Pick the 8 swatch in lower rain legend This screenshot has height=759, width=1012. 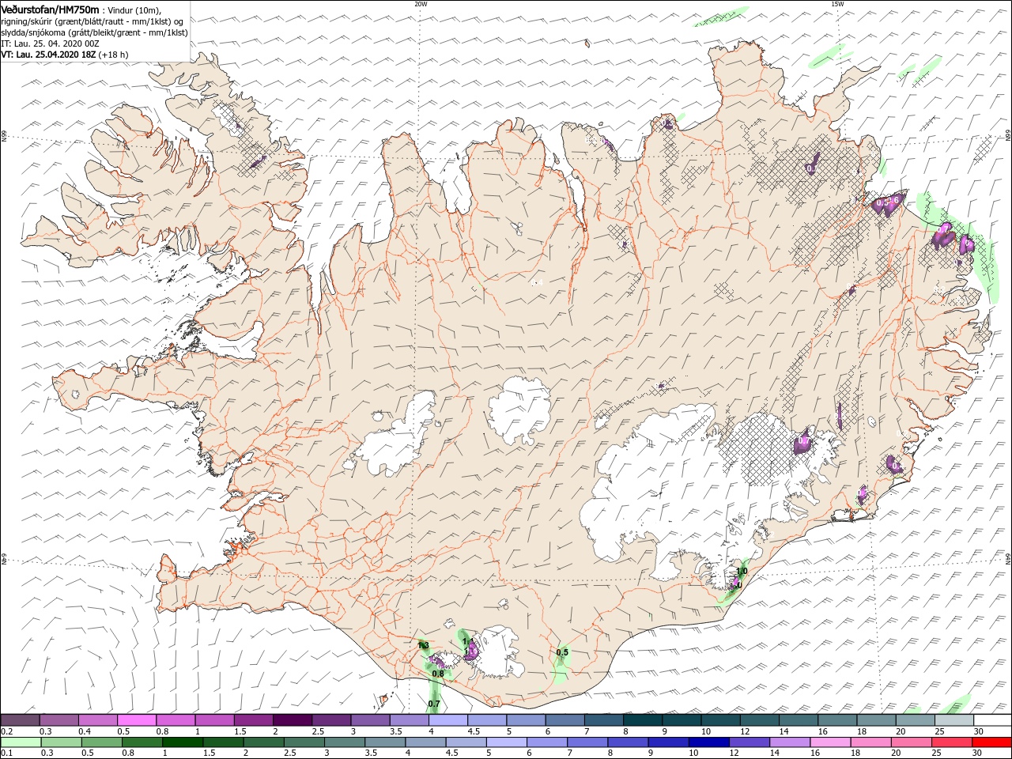coord(627,742)
